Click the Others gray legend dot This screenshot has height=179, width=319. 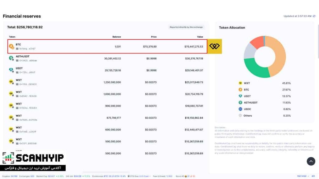(x=240, y=116)
